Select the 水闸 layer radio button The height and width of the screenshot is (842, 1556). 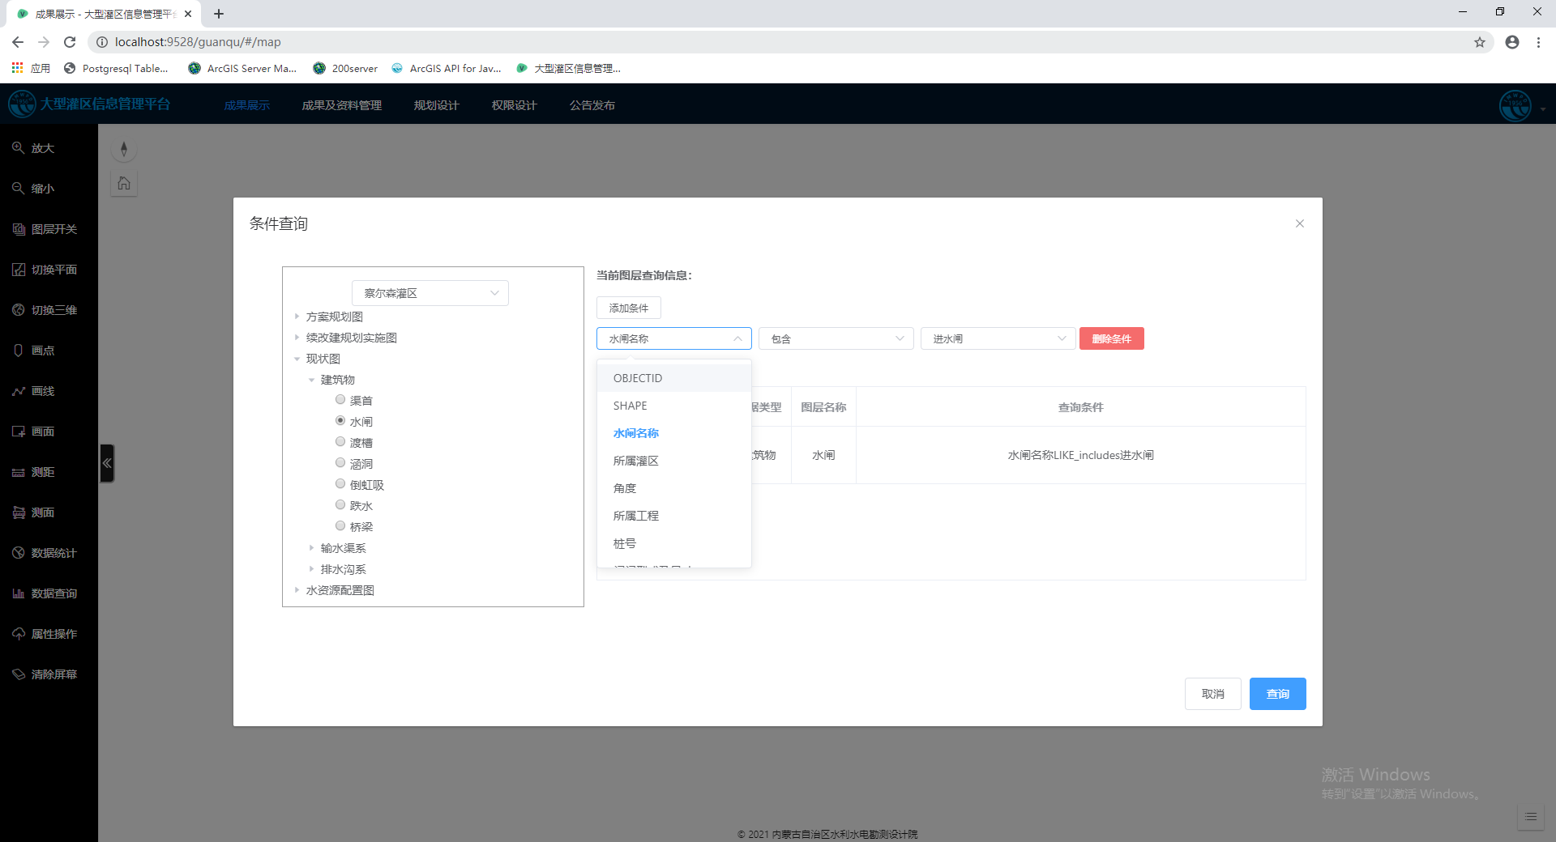(340, 420)
